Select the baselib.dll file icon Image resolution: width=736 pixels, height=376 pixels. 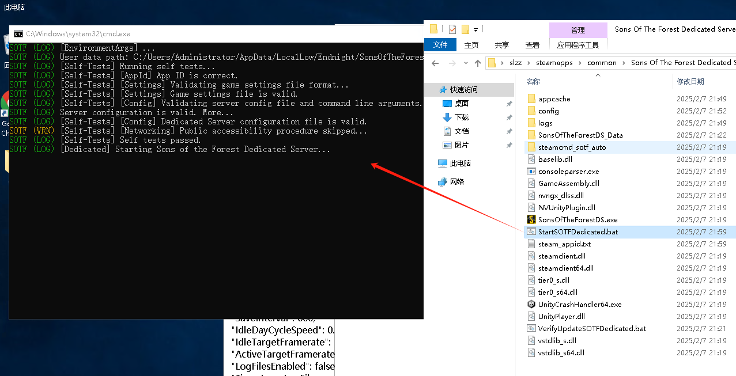tap(531, 159)
